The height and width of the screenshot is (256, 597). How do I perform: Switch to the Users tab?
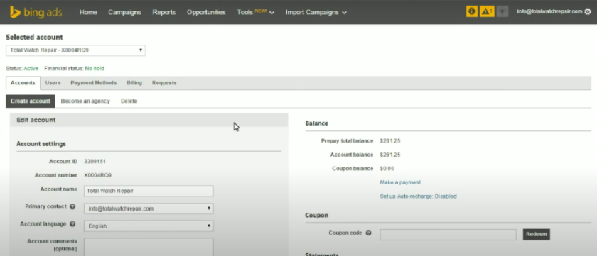click(x=53, y=83)
